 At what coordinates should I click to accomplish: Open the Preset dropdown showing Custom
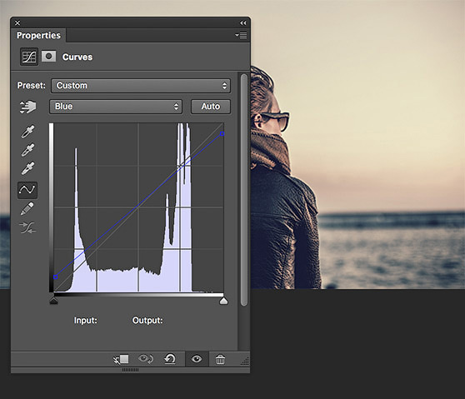[x=141, y=86]
